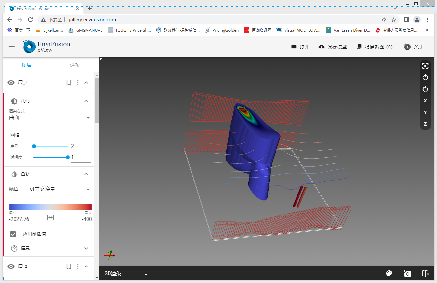This screenshot has width=437, height=283.
Task: Click the 透明度 value field showing 1
Action: [x=81, y=158]
